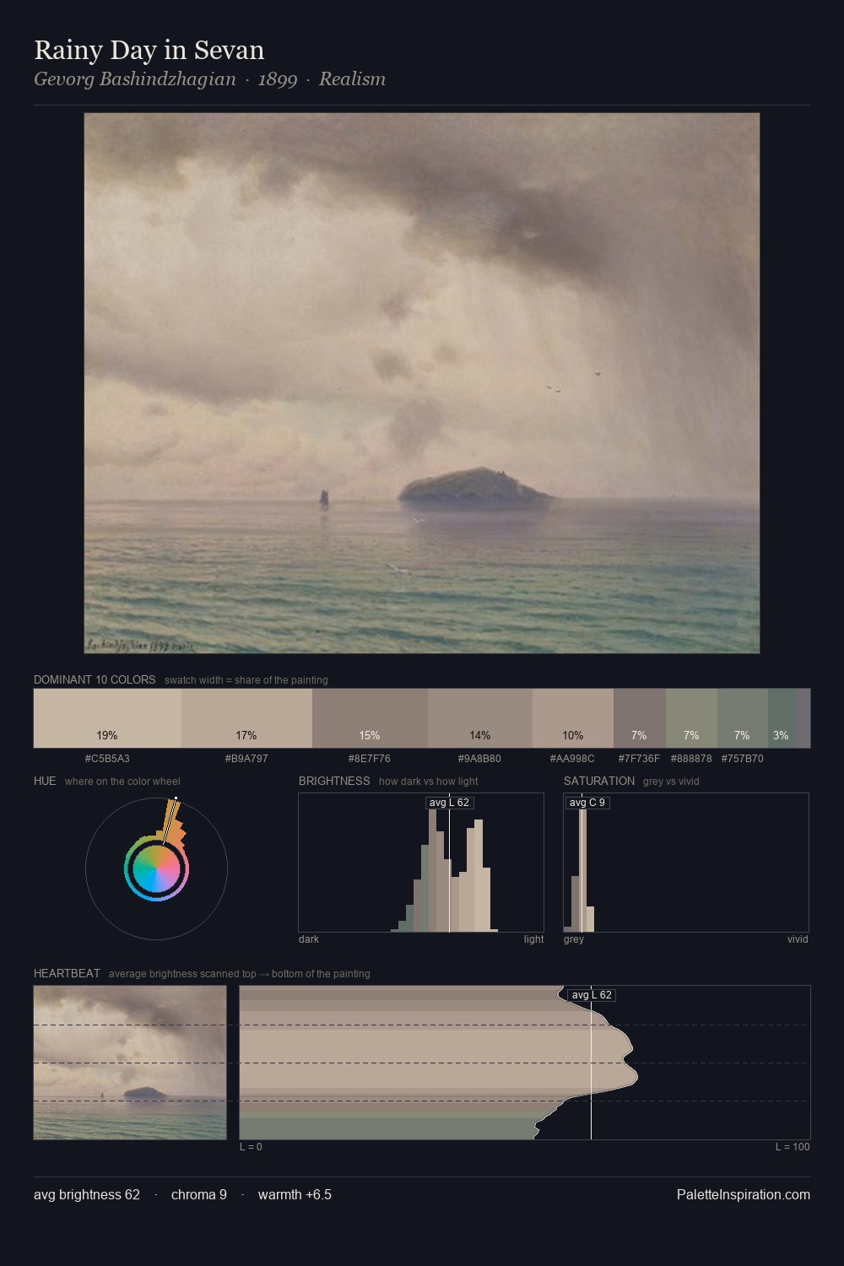
Task: Click the heartbeat brightness profile chart
Action: point(525,1063)
